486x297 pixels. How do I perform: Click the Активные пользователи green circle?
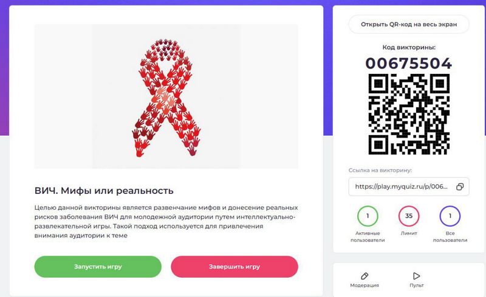tap(368, 216)
